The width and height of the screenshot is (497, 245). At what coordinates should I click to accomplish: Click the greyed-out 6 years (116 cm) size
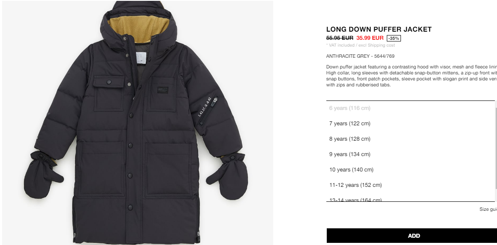pos(410,108)
